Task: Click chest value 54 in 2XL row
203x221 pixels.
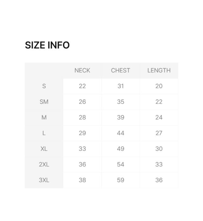Action: 121,164
